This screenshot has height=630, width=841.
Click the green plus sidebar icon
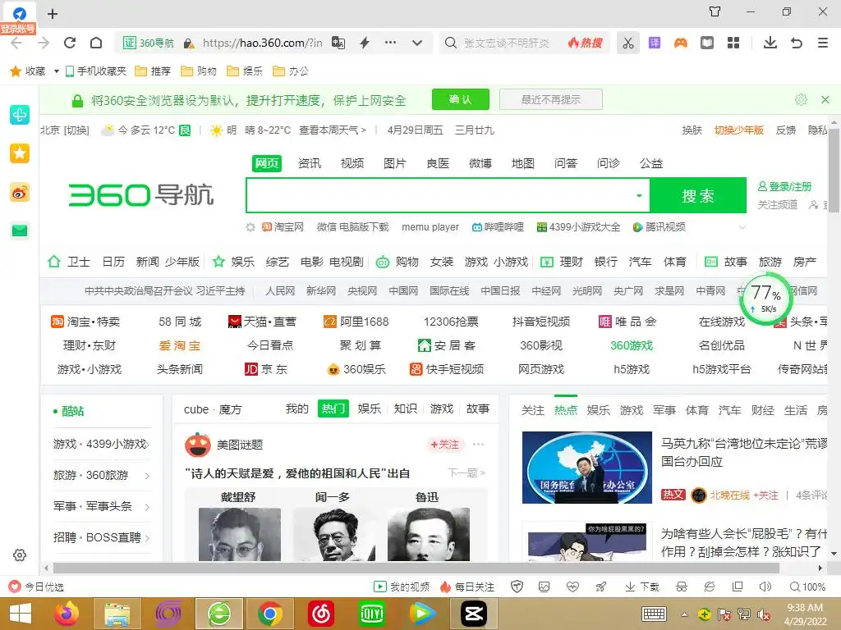pyautogui.click(x=20, y=115)
